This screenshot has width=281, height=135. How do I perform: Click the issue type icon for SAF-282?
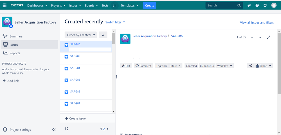pos(66,92)
